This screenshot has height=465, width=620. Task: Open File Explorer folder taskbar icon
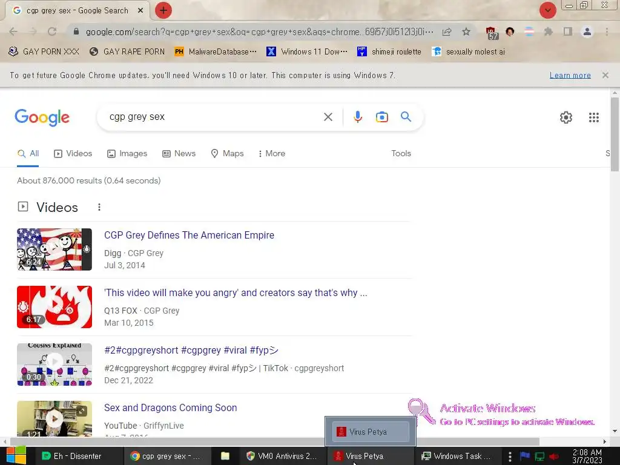[225, 456]
